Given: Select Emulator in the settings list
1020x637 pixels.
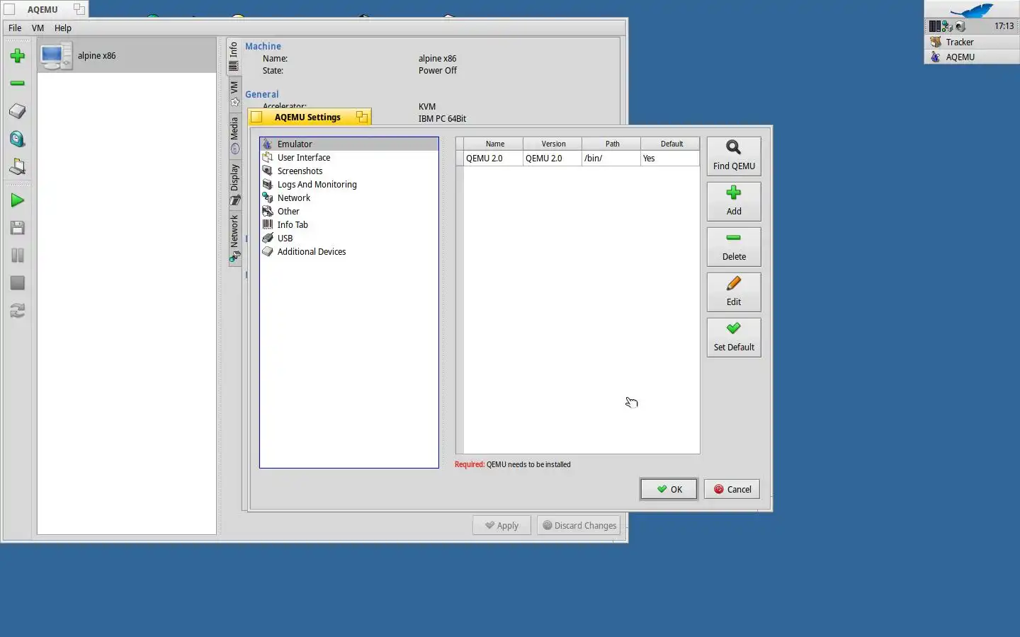Looking at the screenshot, I should [349, 144].
